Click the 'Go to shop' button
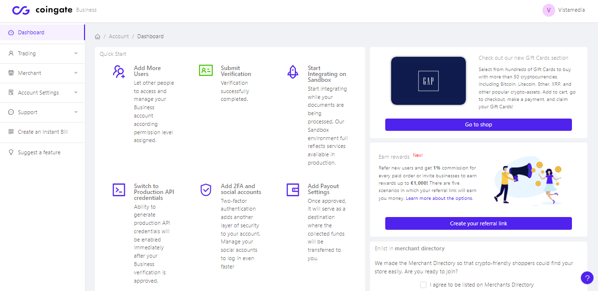 pos(479,124)
